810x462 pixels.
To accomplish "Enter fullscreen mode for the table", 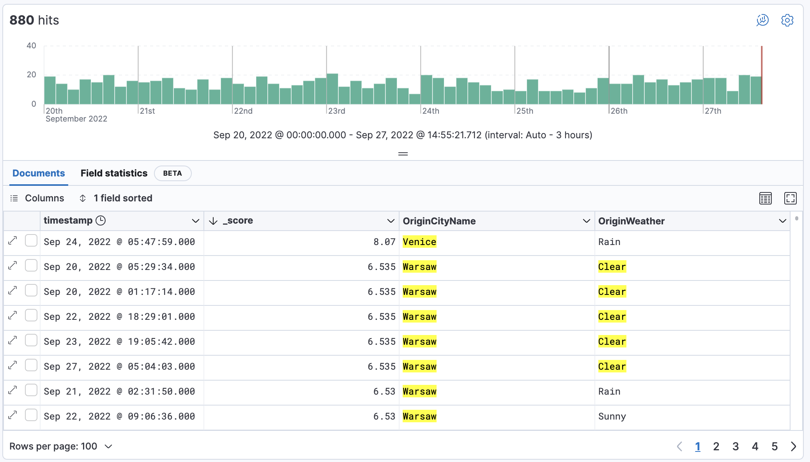I will tap(790, 198).
